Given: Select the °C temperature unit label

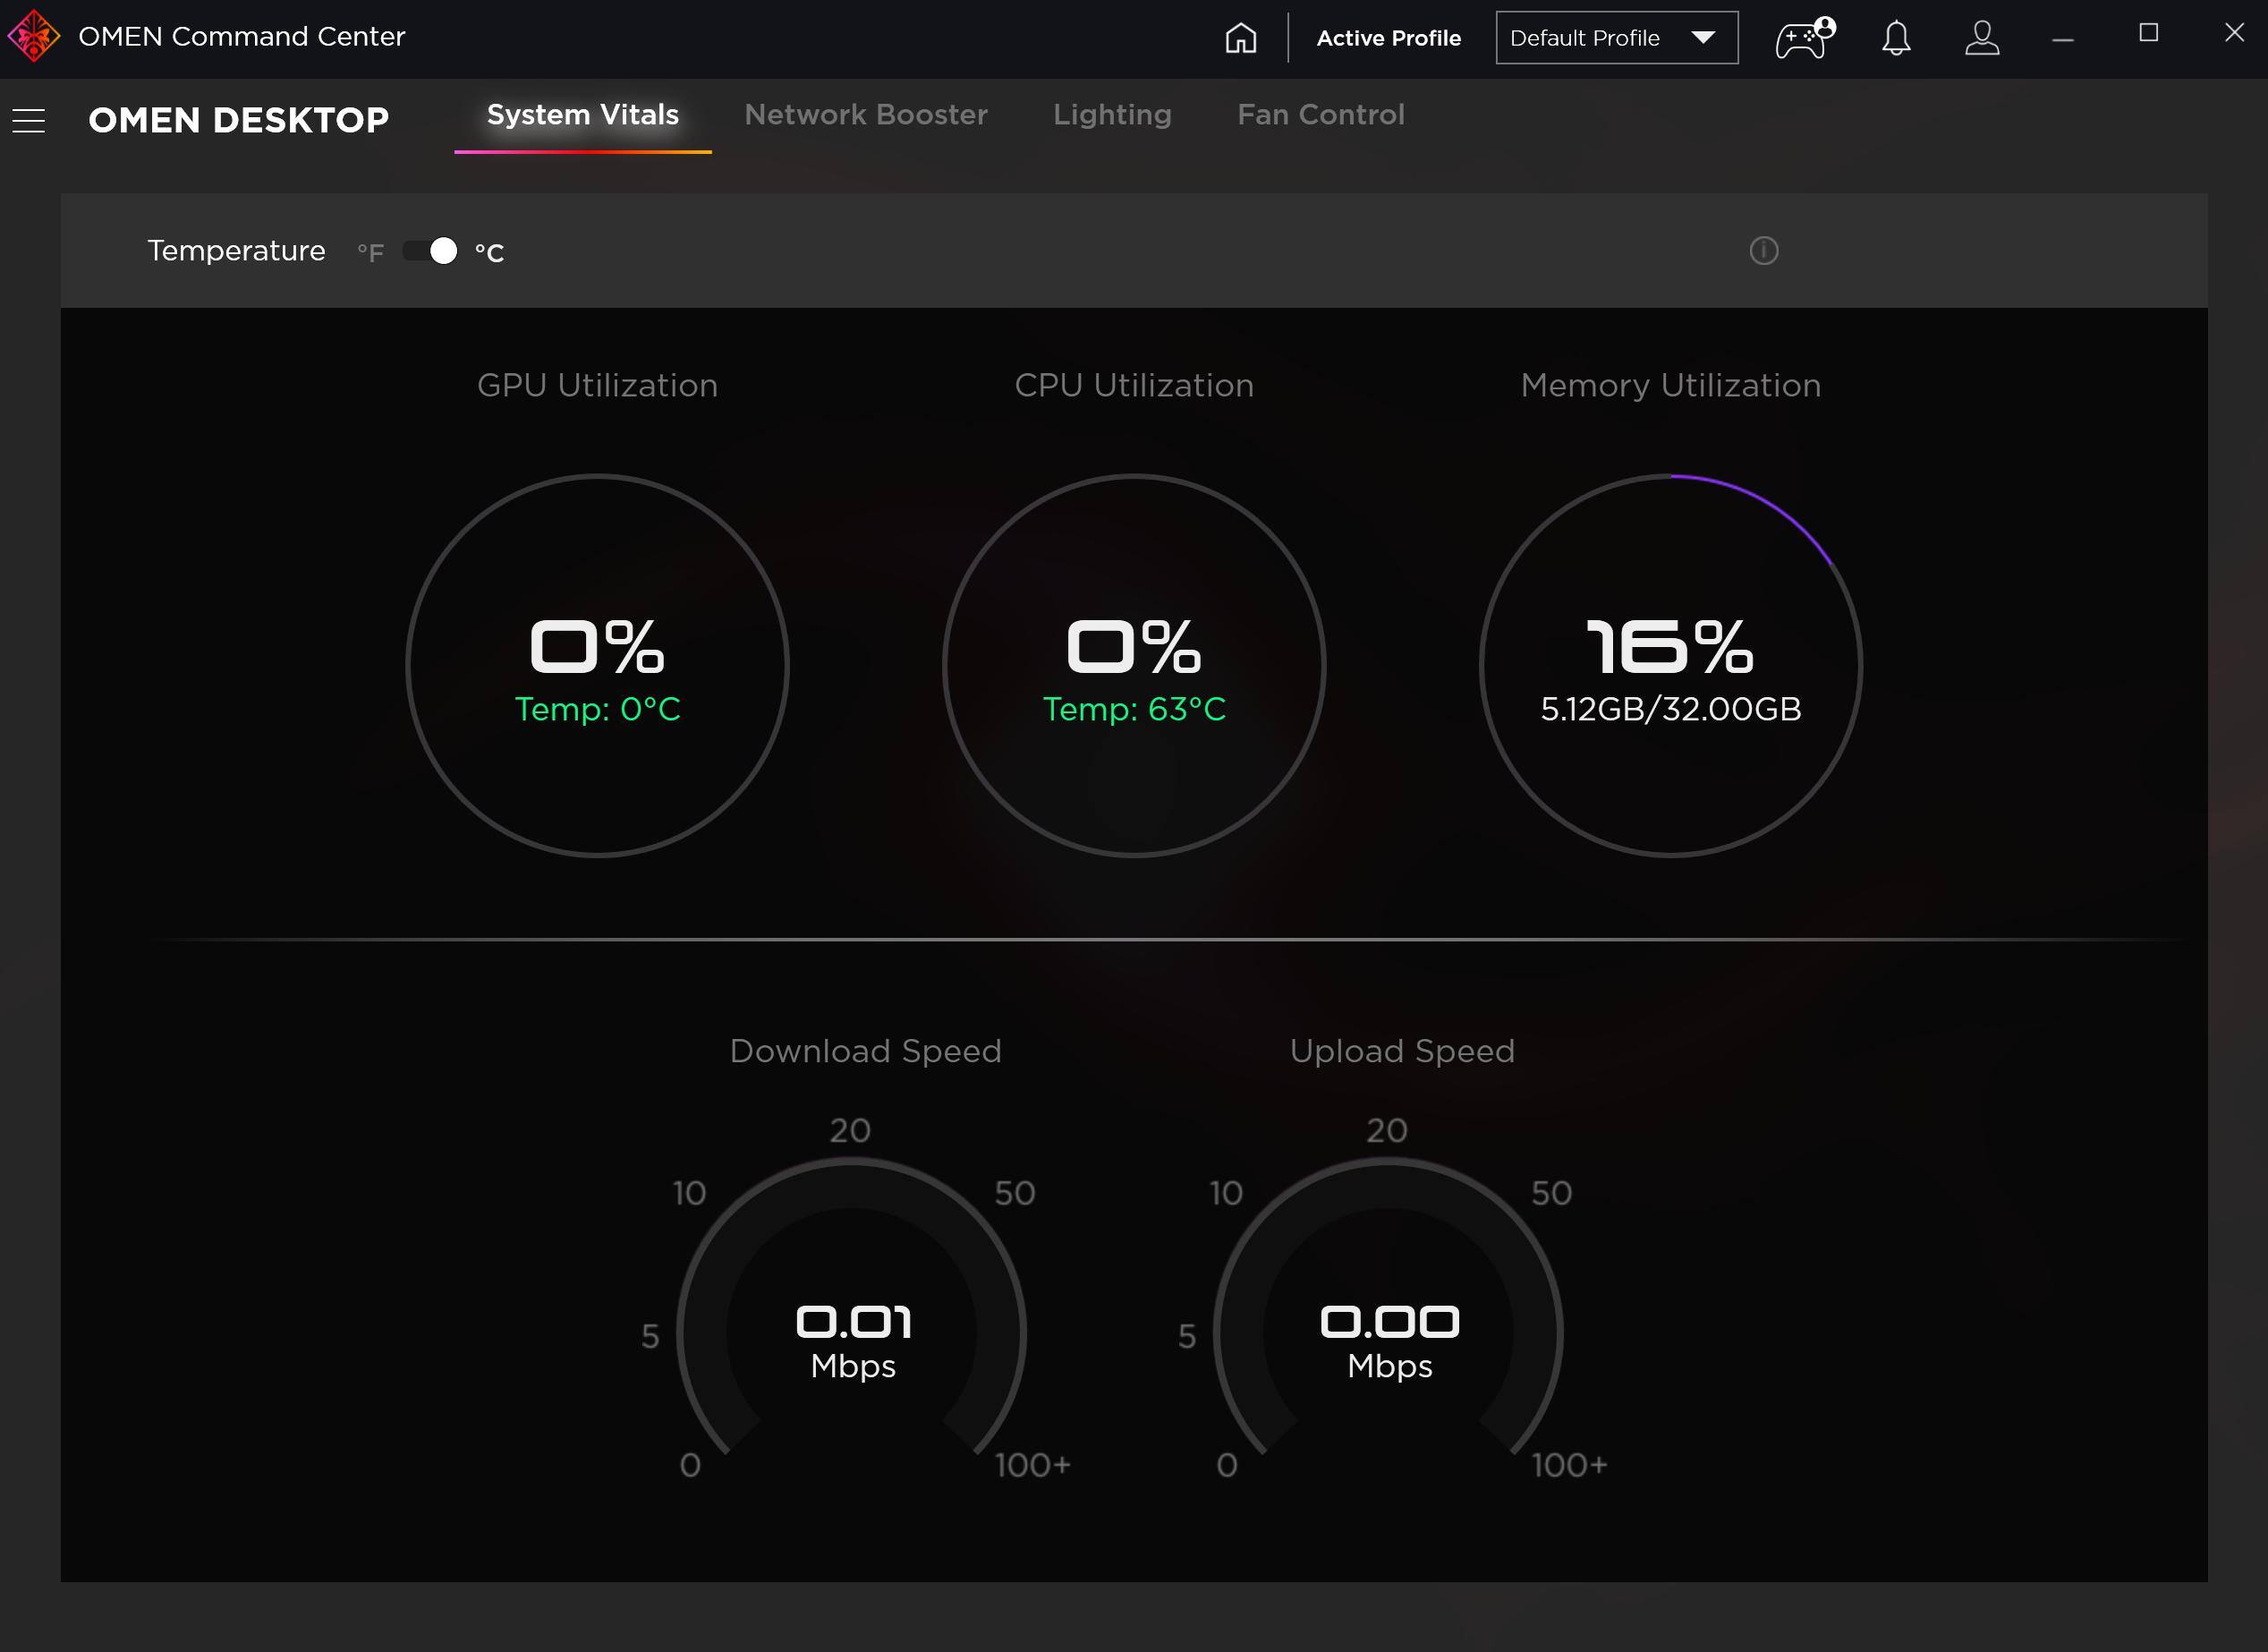Looking at the screenshot, I should pos(489,253).
